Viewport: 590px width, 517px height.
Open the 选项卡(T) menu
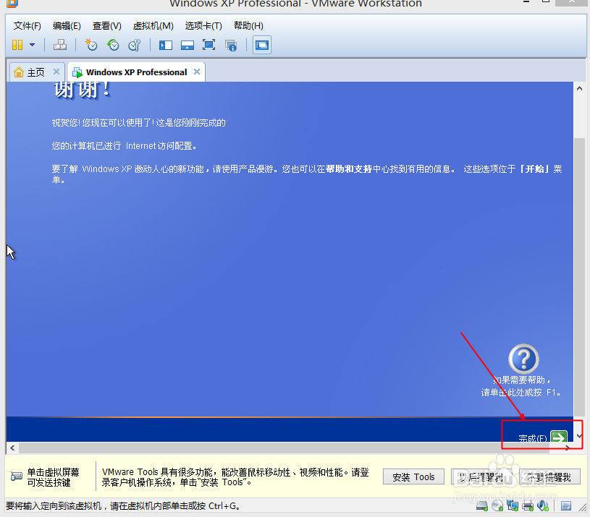(203, 26)
